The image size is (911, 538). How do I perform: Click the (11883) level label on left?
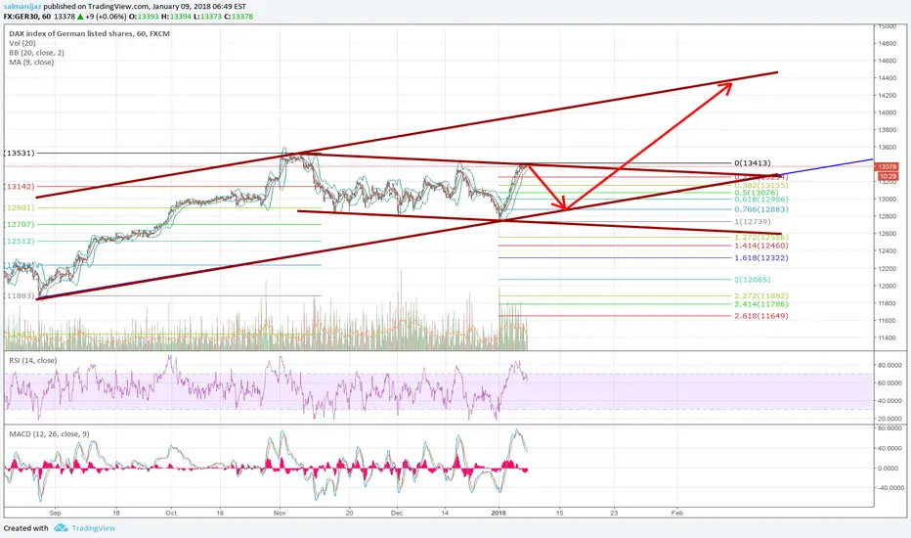coord(20,296)
